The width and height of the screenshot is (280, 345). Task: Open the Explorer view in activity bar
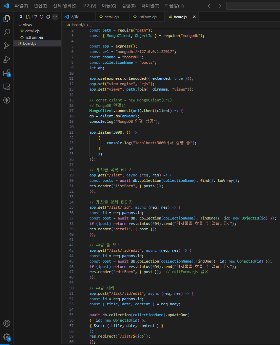click(6, 19)
